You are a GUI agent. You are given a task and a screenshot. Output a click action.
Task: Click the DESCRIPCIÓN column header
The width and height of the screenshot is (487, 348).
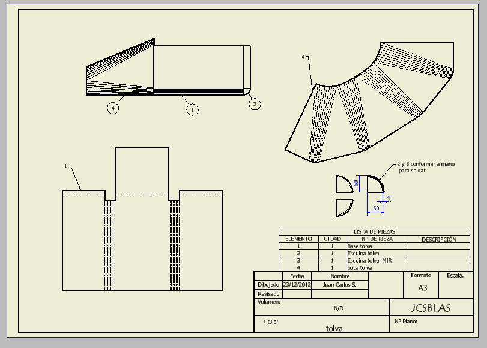[x=438, y=239]
